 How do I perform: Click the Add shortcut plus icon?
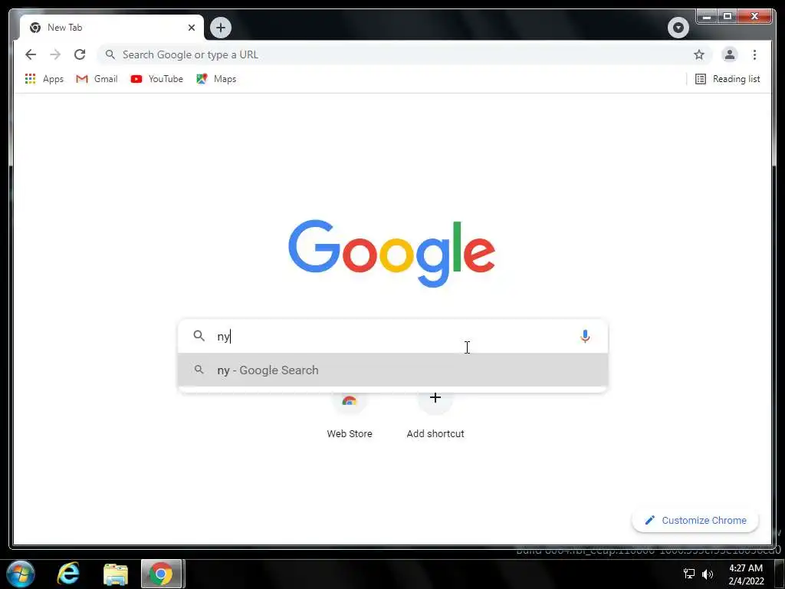[435, 398]
